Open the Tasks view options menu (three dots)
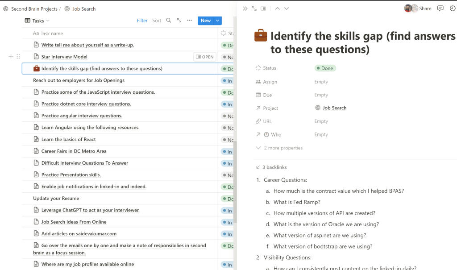 pyautogui.click(x=189, y=21)
